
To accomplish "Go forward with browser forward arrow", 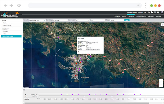I will coord(11,5).
